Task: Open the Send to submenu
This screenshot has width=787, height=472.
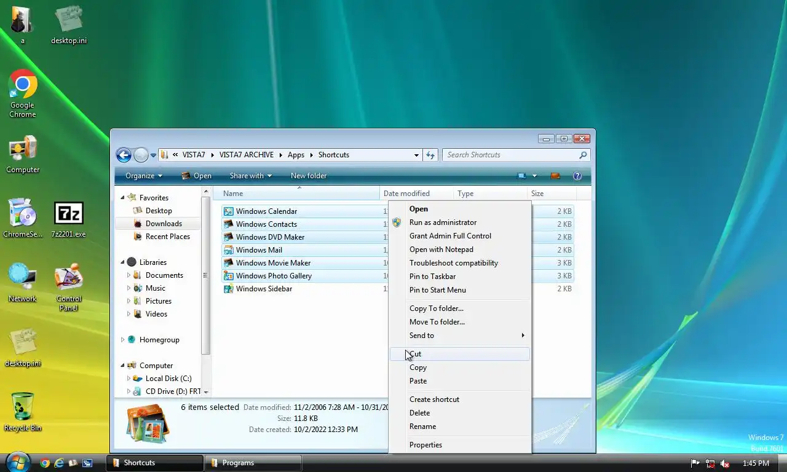Action: tap(460, 336)
